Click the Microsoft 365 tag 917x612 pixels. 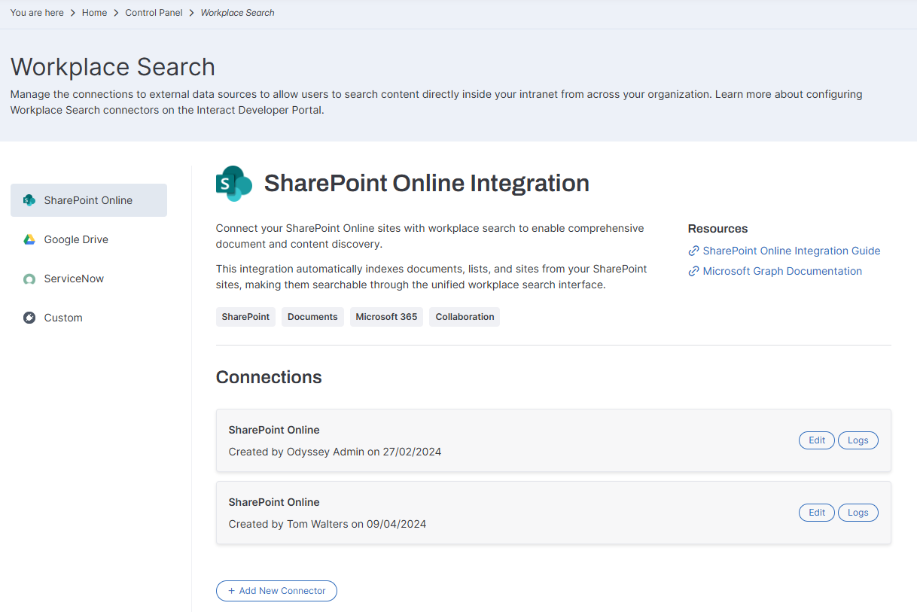coord(386,317)
